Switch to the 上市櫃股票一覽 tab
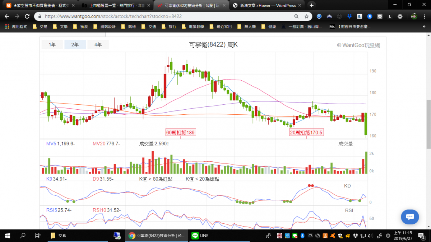The image size is (431, 242). pos(115,5)
